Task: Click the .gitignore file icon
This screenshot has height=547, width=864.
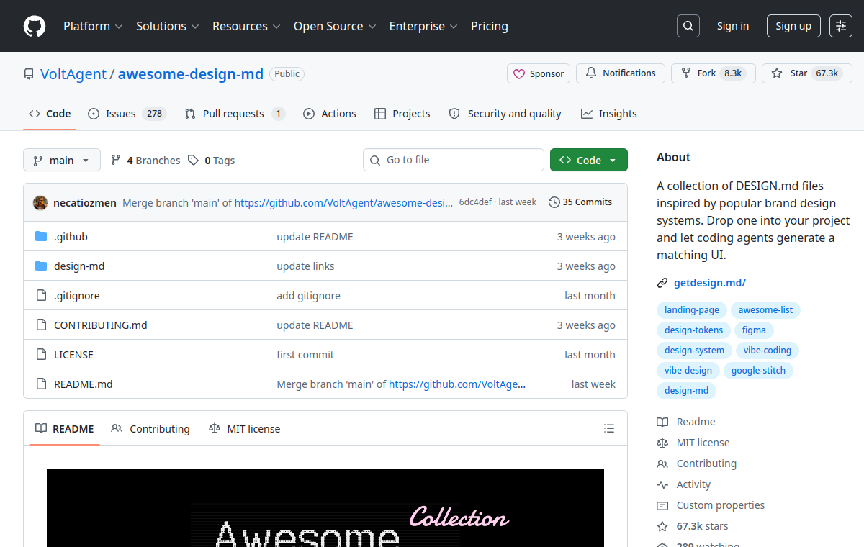Action: click(x=41, y=296)
